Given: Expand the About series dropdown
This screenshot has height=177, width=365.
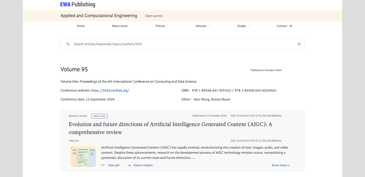Looking at the screenshot, I should click(x=121, y=26).
